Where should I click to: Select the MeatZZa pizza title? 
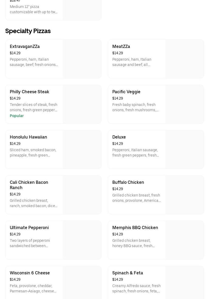pyautogui.click(x=121, y=46)
